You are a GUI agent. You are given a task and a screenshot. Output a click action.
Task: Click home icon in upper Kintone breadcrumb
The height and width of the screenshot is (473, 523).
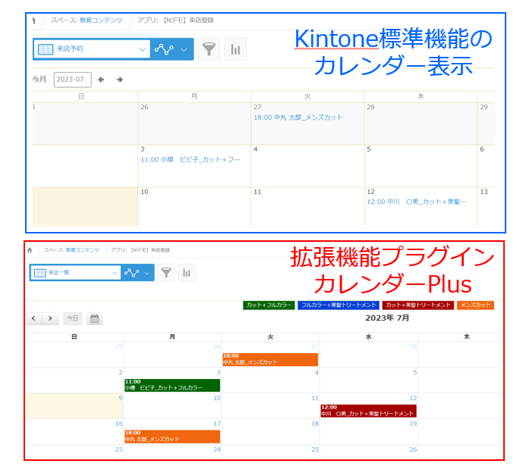point(34,20)
